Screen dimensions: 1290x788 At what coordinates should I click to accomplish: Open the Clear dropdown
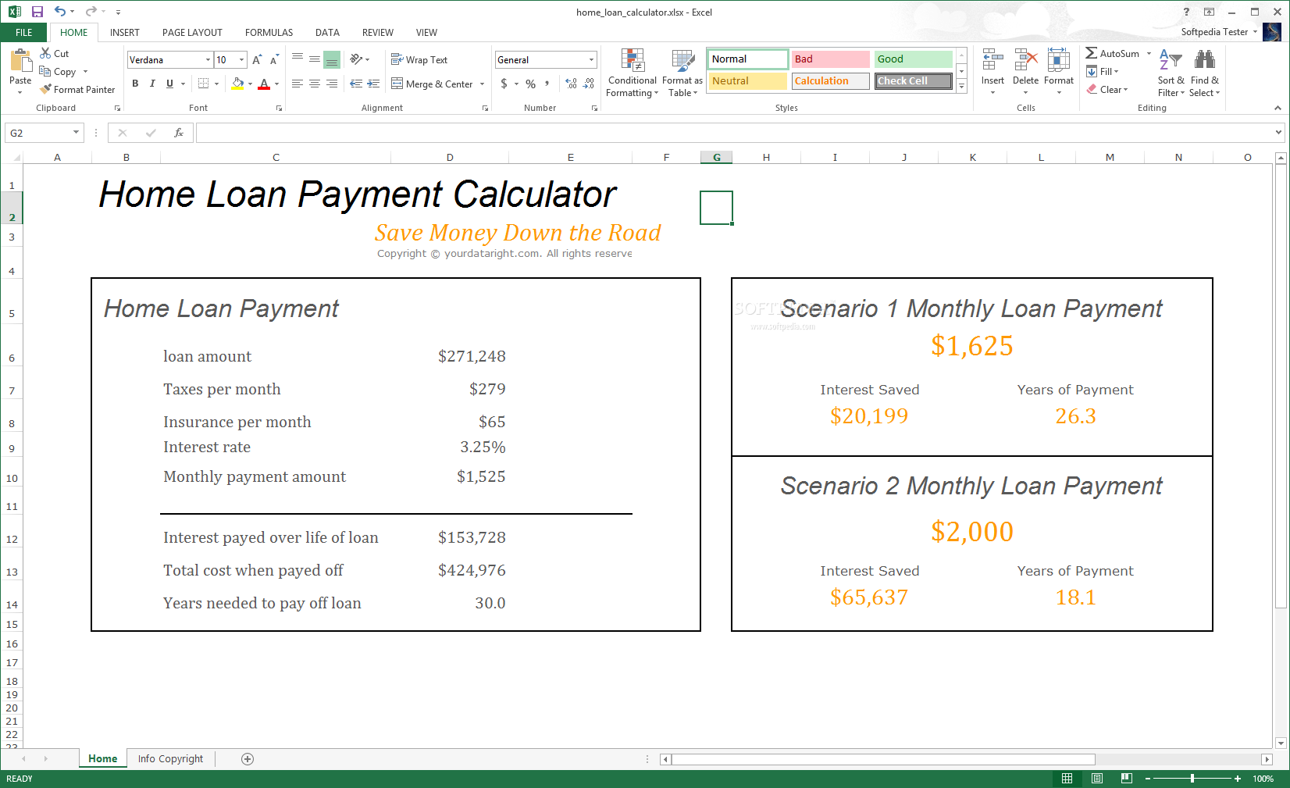[1107, 89]
